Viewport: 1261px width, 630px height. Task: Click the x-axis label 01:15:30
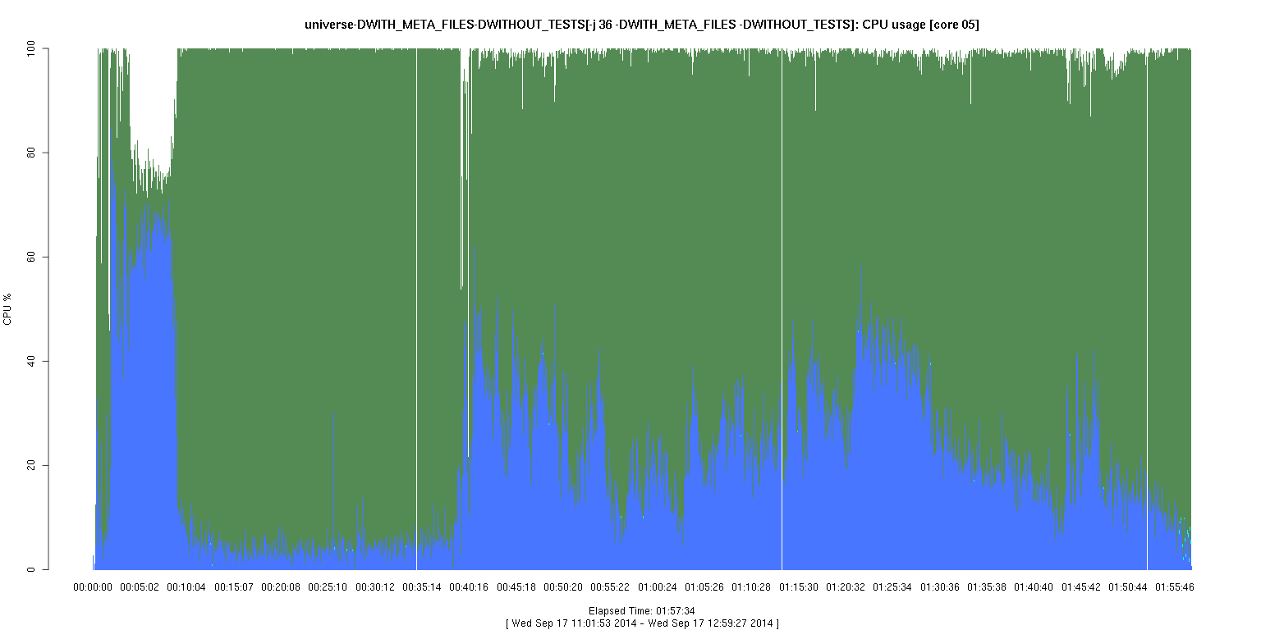[799, 587]
